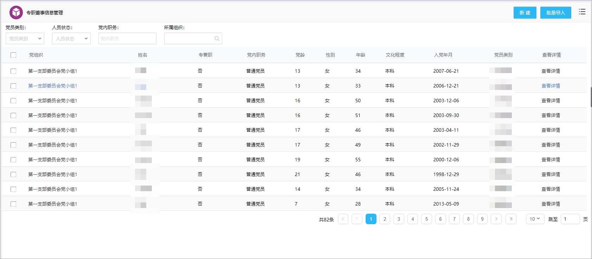Screen dimensions: 592x259
Task: Check the row with 入党年月 2000-12-06
Action: 13,160
